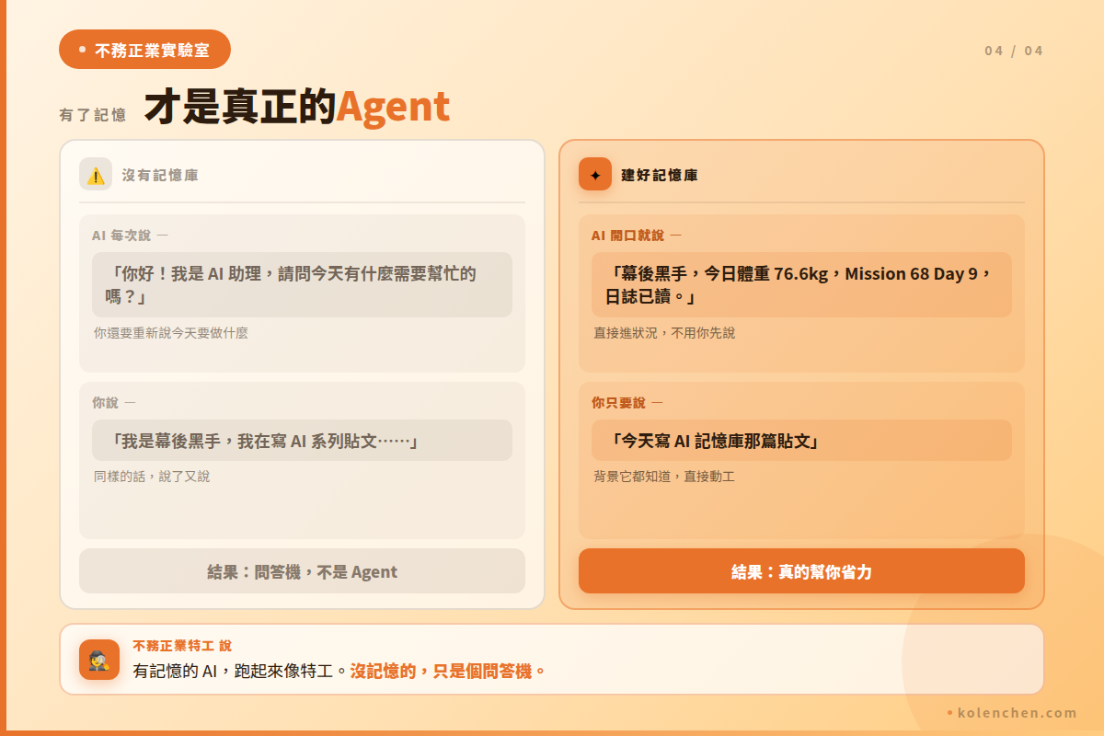Click the quote 「你好!我是 AI 助理…」

302,284
